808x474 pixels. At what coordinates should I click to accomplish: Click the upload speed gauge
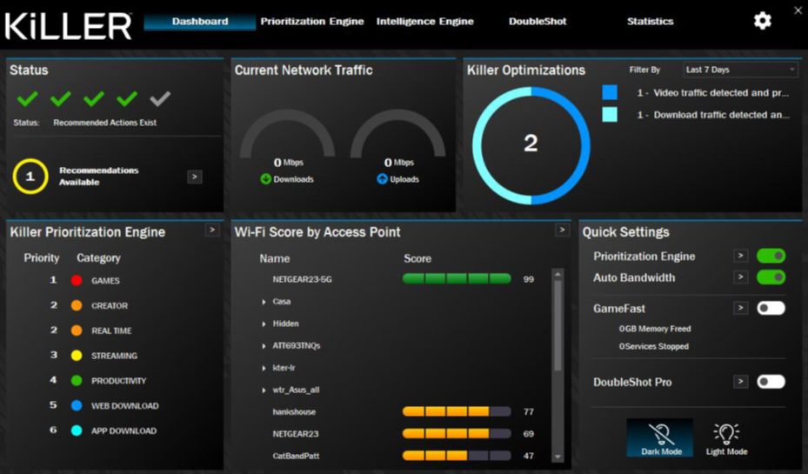pyautogui.click(x=397, y=133)
